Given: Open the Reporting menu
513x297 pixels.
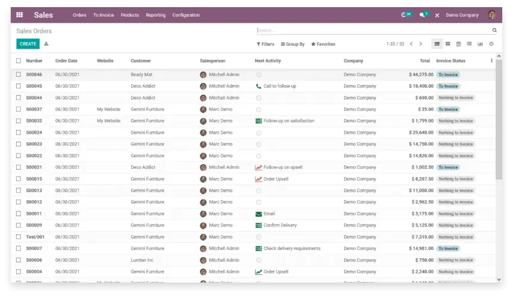Looking at the screenshot, I should (156, 15).
